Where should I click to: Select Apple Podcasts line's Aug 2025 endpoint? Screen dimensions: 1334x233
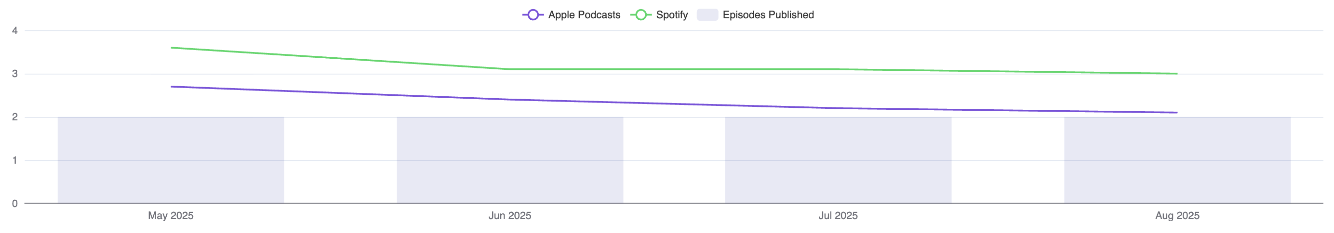(x=1176, y=112)
